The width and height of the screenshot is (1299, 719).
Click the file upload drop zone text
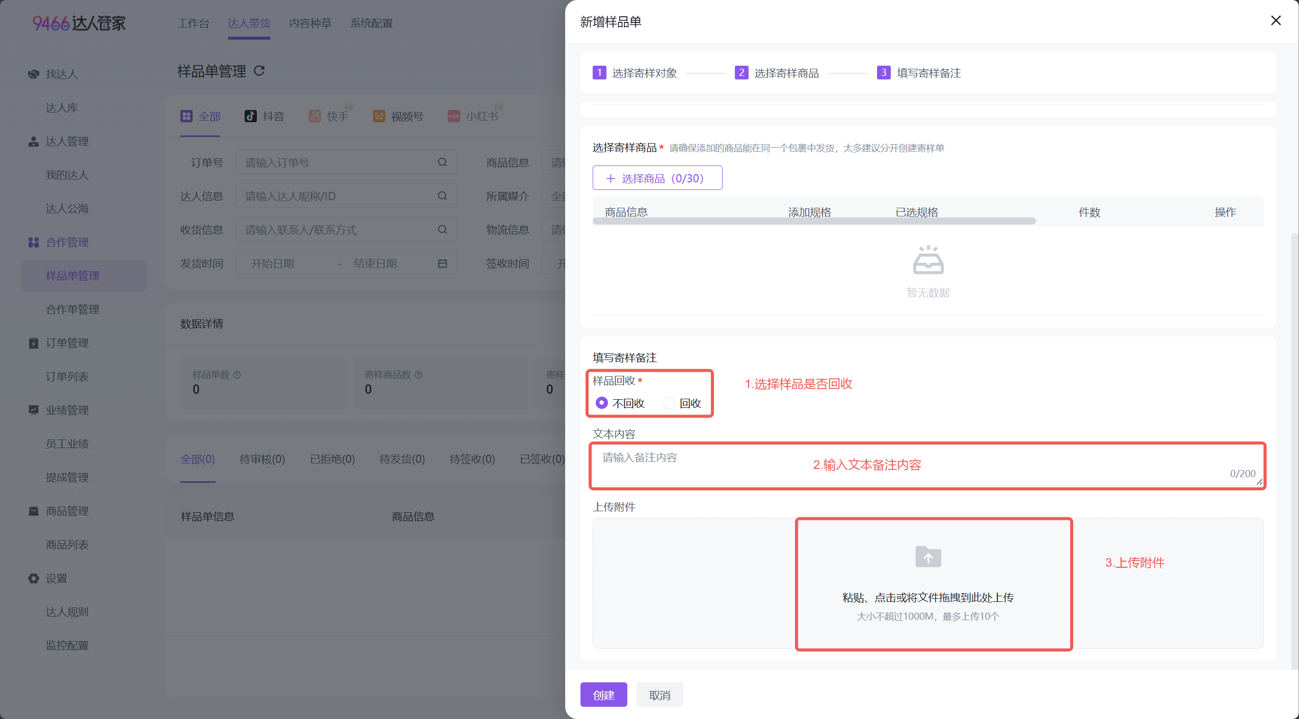tap(927, 598)
